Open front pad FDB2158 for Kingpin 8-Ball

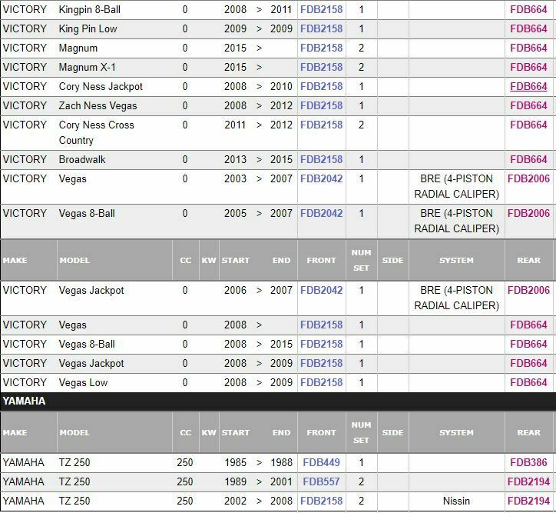pos(321,9)
